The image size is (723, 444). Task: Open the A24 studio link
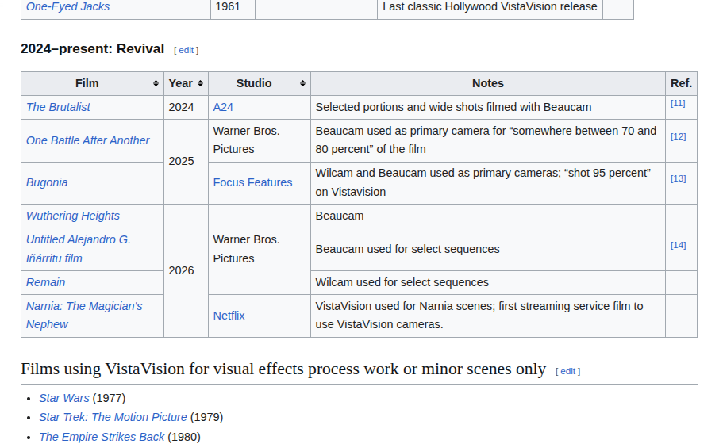(x=223, y=107)
